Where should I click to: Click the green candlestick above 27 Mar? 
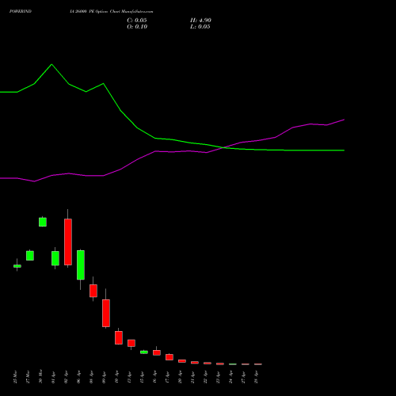click(30, 256)
